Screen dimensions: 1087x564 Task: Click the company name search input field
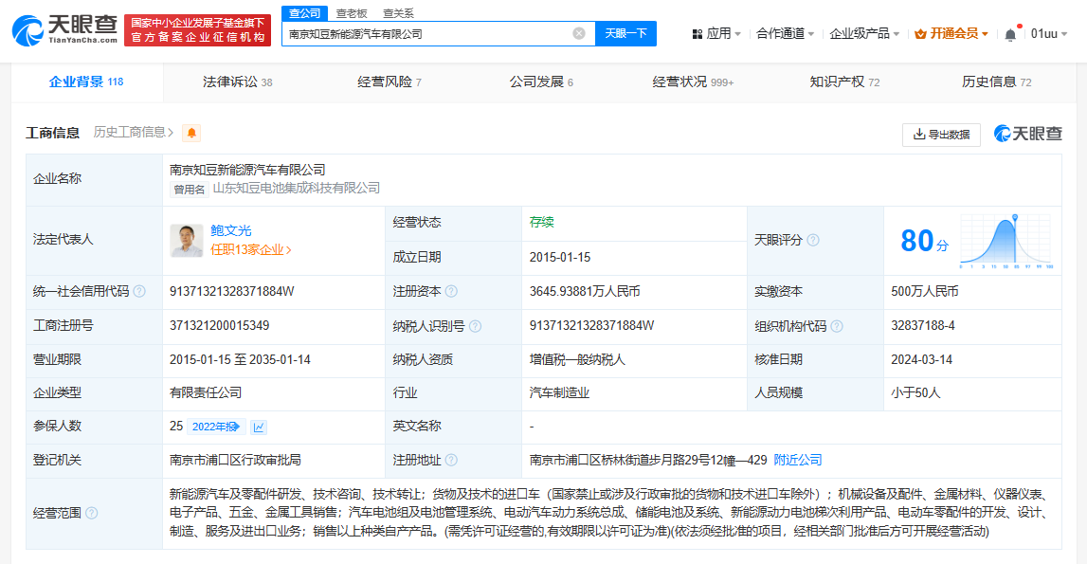pos(426,33)
